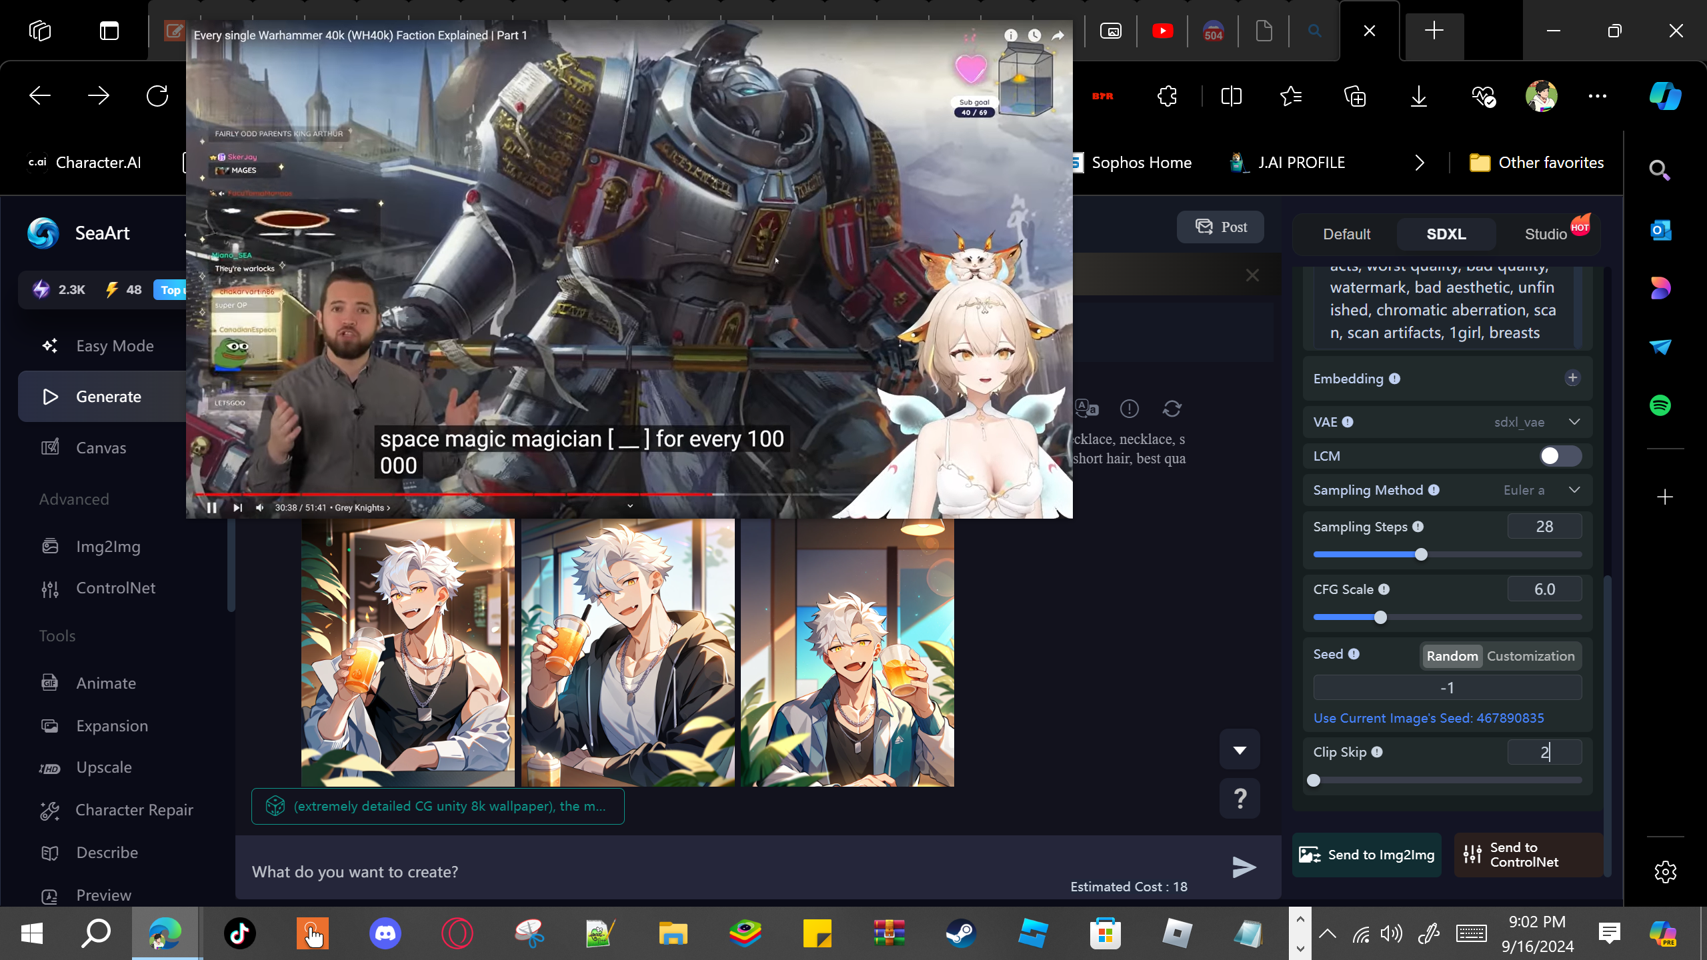Switch to the SDXL settings tab
This screenshot has width=1707, height=960.
tap(1446, 234)
